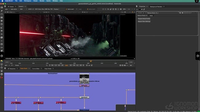The height and width of the screenshot is (112, 200).
Task: Open the TF timeline display dropdown
Action: point(12,65)
